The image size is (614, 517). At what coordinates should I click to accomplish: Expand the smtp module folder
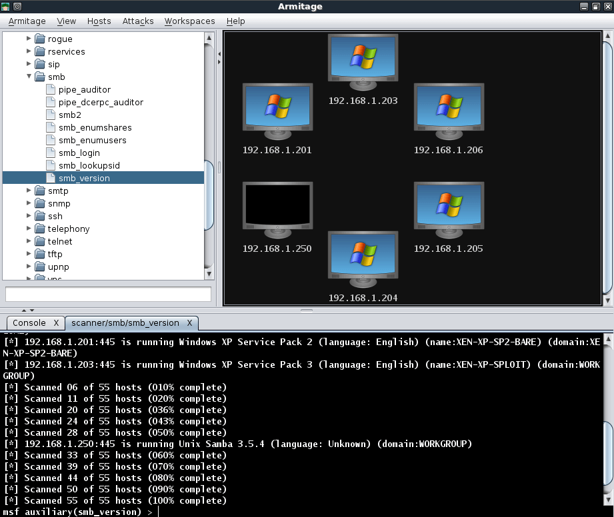click(x=28, y=191)
